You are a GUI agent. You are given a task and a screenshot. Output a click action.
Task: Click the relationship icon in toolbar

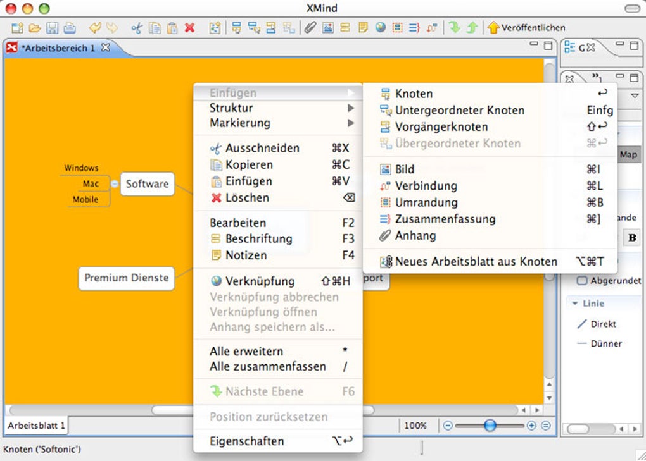[x=432, y=28]
